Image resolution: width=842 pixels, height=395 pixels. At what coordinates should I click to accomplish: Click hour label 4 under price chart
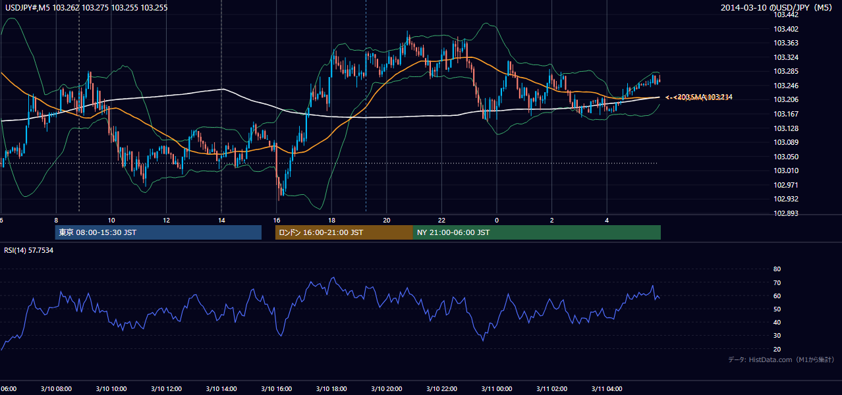point(607,220)
